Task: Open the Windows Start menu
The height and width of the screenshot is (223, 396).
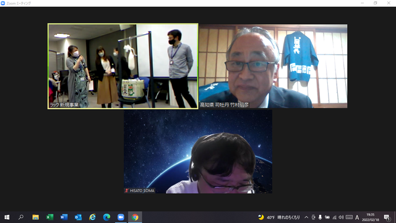Action: tap(7, 217)
